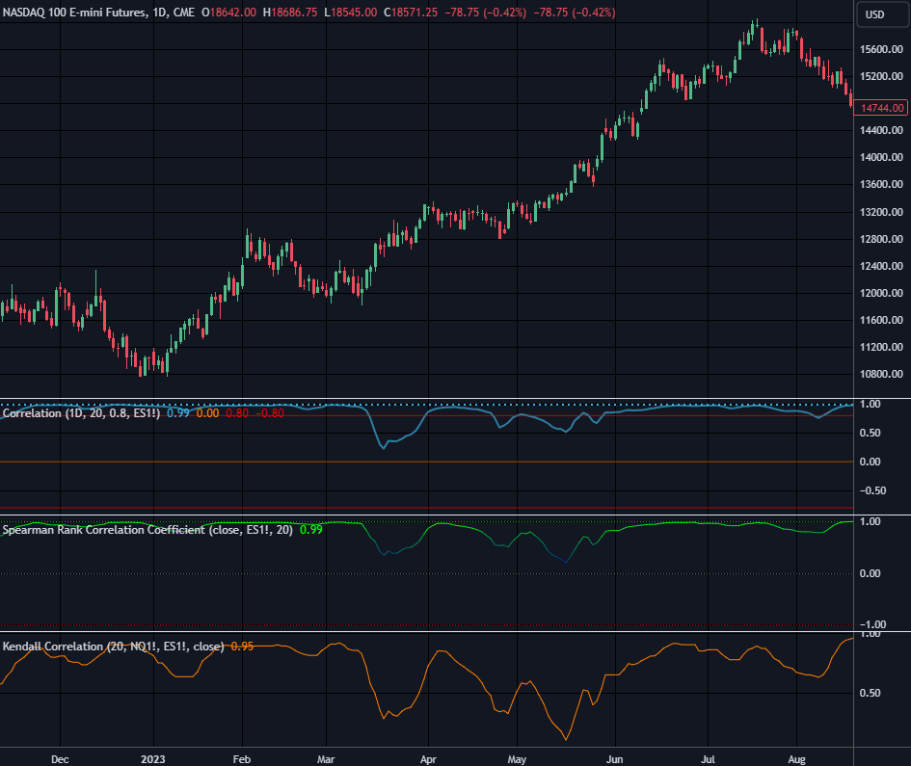The width and height of the screenshot is (911, 766).
Task: Click the Kendall value 0.95 in orange
Action: [x=242, y=647]
